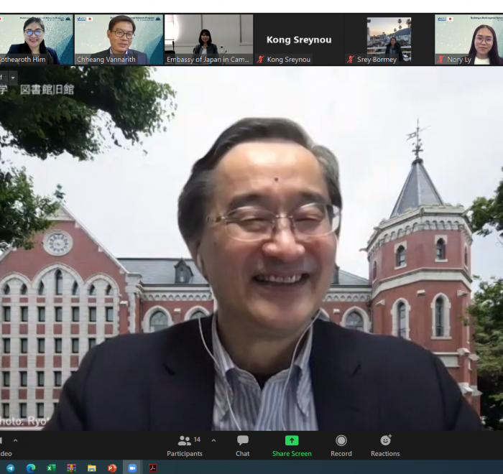The width and height of the screenshot is (503, 474).
Task: Switch to the Zoom app in taskbar
Action: pyautogui.click(x=132, y=468)
